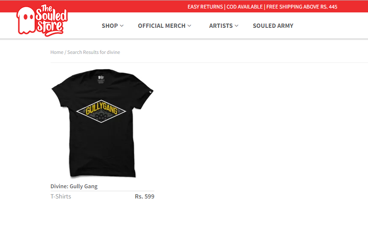
Task: Click The Souled Store ghost logo
Action: point(26,21)
